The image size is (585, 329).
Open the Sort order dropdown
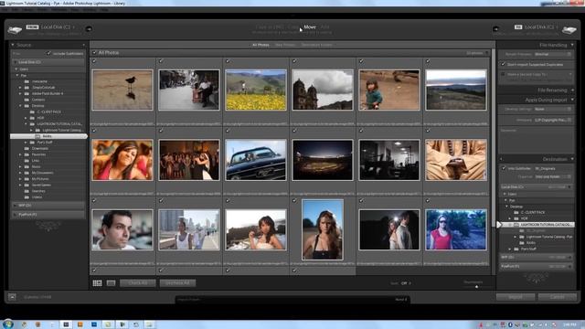tap(406, 283)
